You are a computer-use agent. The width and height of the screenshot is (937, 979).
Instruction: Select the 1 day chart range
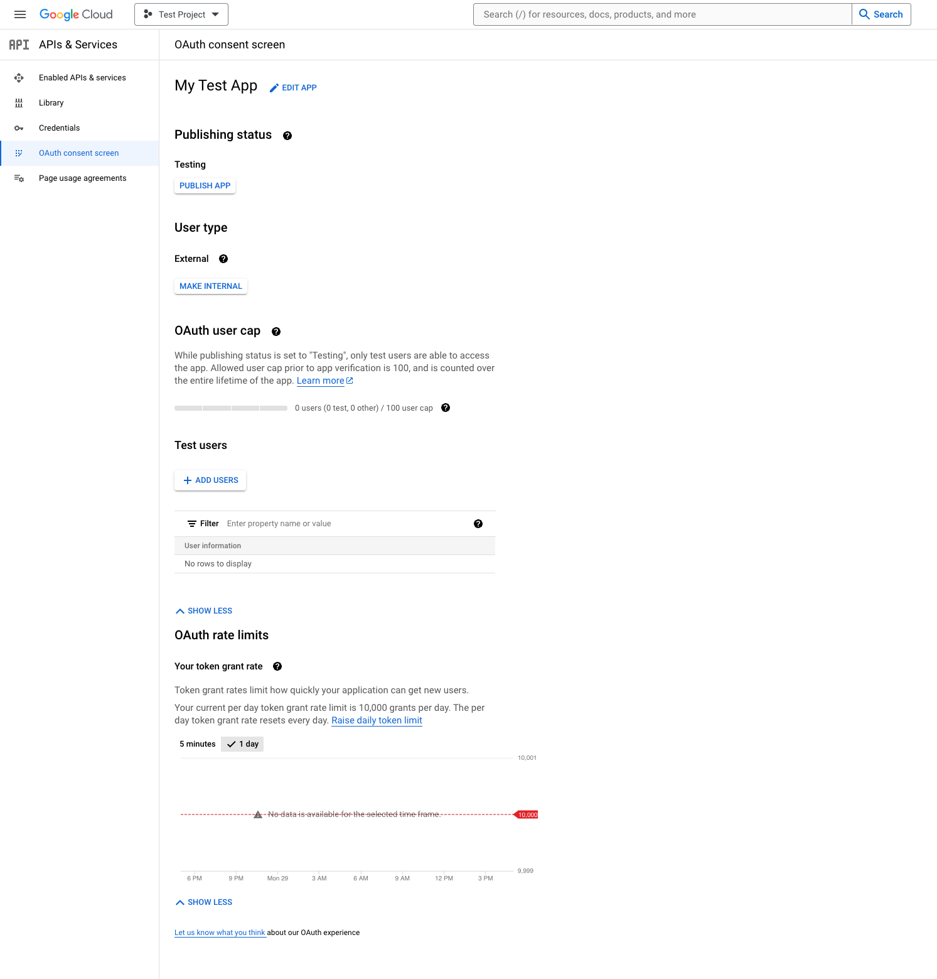point(242,744)
